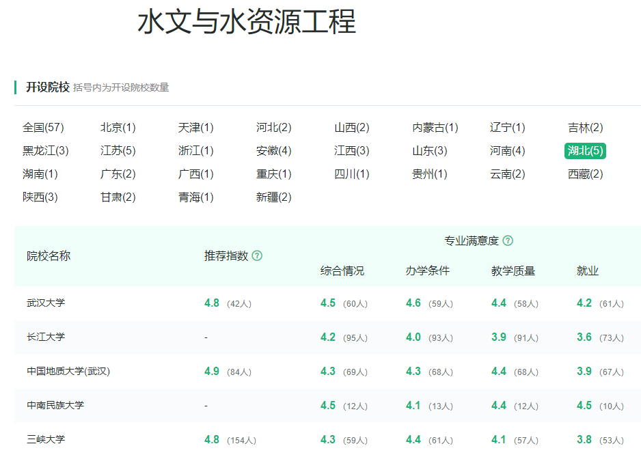Pick the 新疆(2) region
Viewport: 641px width, 472px height.
click(274, 197)
